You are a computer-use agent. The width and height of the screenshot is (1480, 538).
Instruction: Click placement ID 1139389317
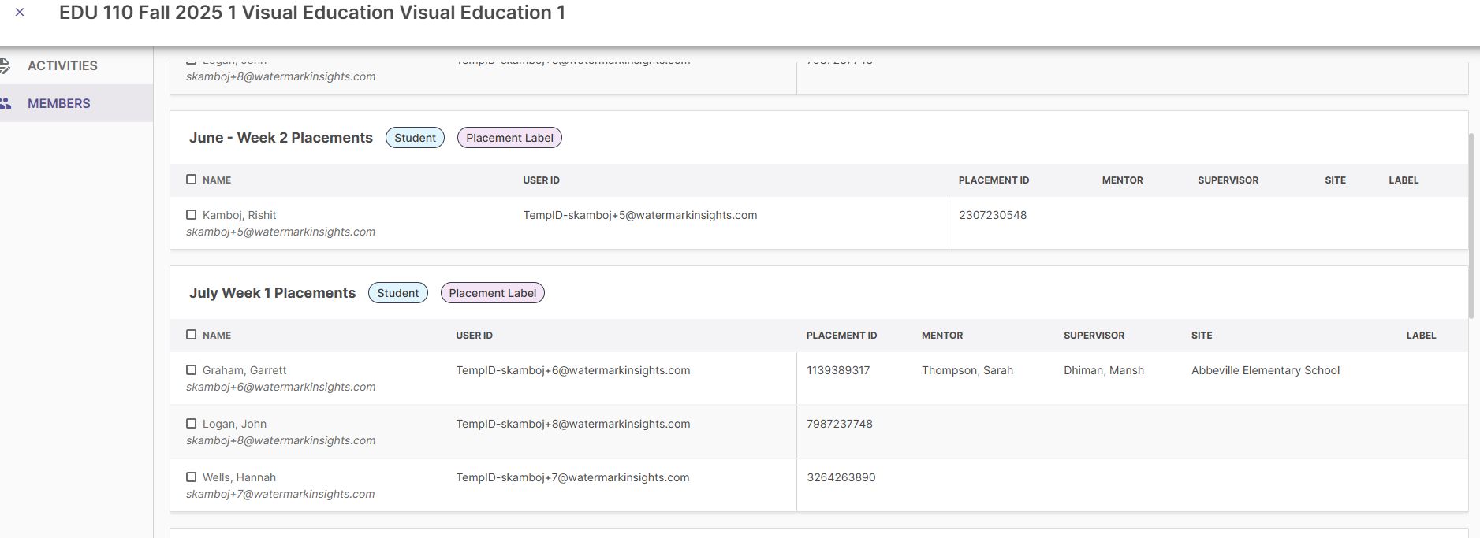click(x=838, y=370)
